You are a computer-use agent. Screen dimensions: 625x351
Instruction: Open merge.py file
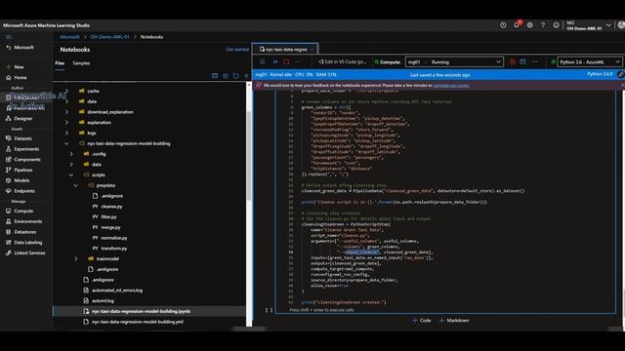tap(110, 227)
